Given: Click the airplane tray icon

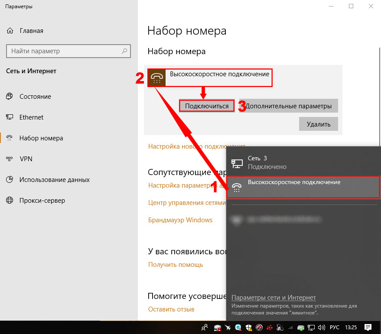Looking at the screenshot, I should coord(228,328).
